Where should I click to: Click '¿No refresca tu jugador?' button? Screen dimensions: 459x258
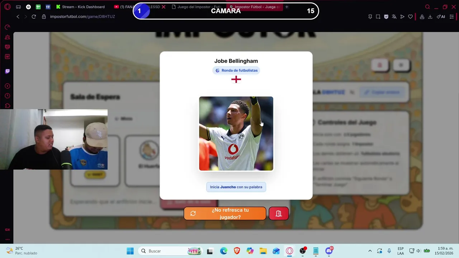pos(225,214)
